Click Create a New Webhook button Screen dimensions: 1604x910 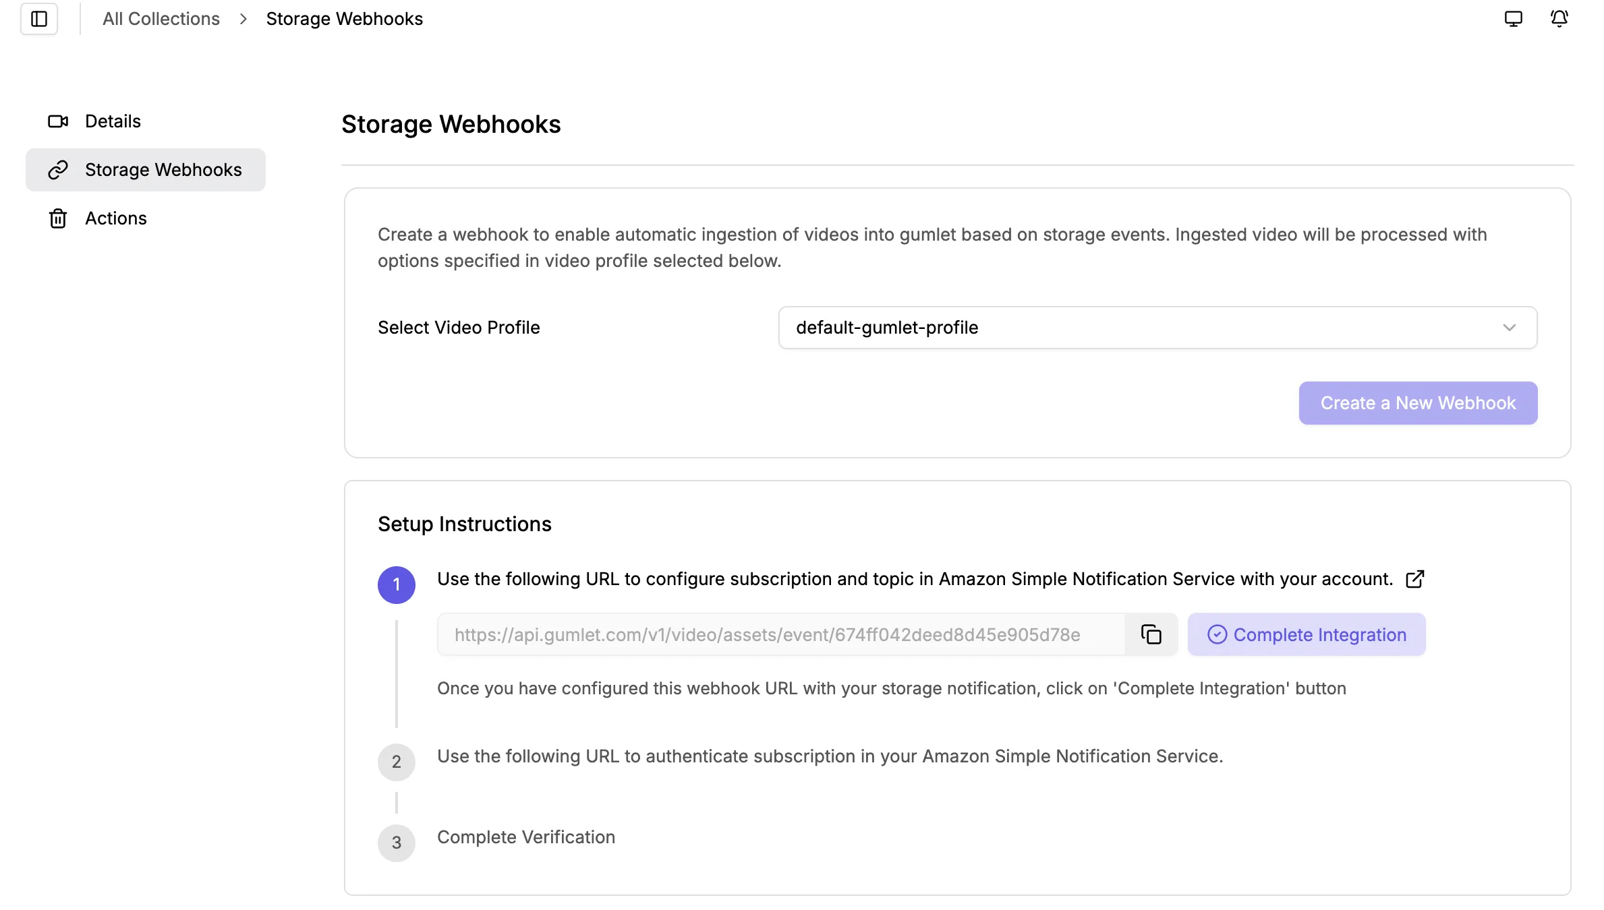coord(1418,403)
